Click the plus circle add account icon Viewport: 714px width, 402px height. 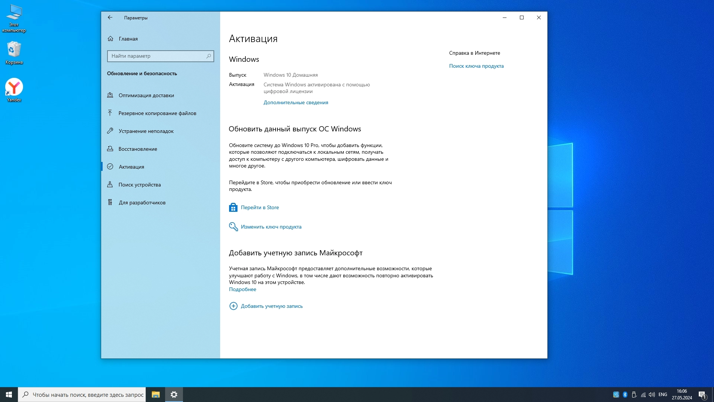tap(233, 306)
